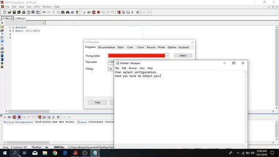Open the Start menu in SWI-Prolog-Editor
The image size is (279, 157).
point(21,7)
